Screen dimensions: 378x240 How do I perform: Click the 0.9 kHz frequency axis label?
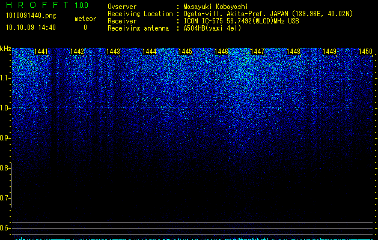[4, 138]
